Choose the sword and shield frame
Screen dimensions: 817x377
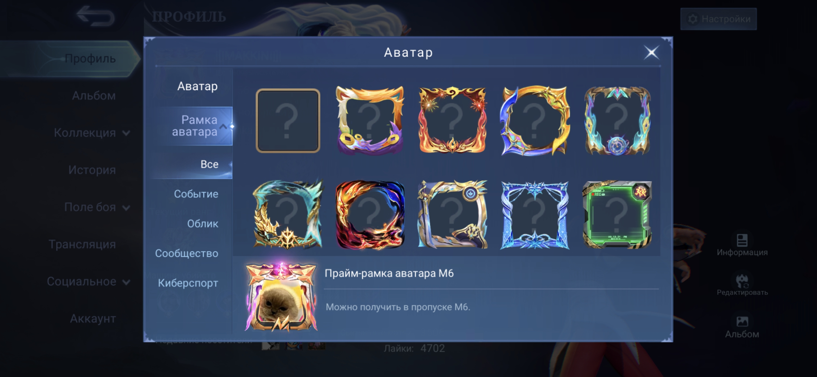tap(452, 214)
